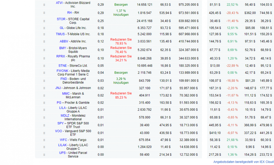
Task: Click current price 127,06 $ for TMUS
Action: (x=215, y=34)
